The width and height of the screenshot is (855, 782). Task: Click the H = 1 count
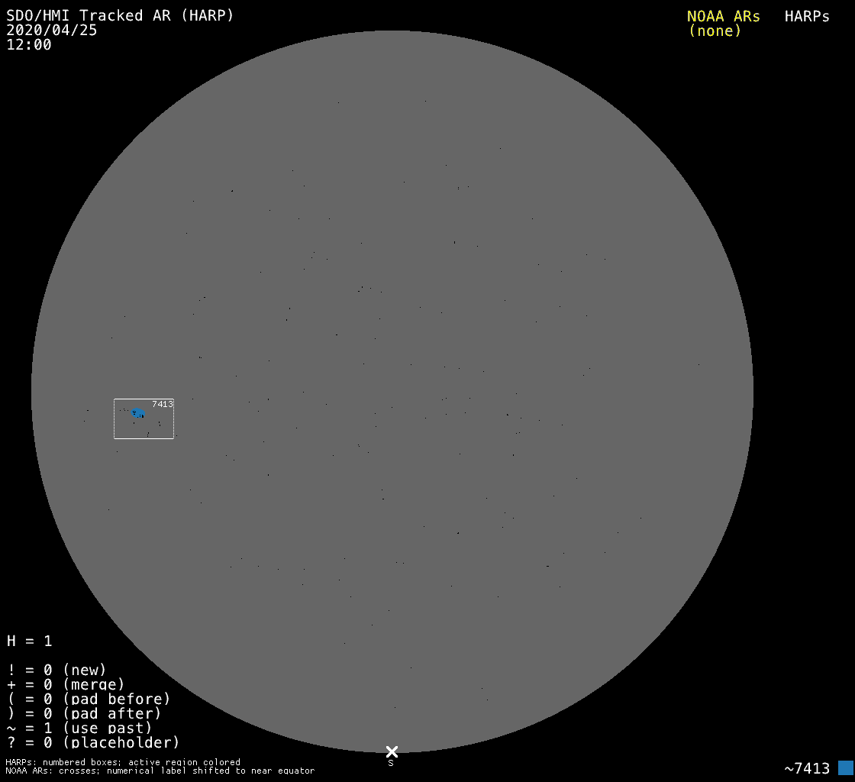tap(30, 641)
